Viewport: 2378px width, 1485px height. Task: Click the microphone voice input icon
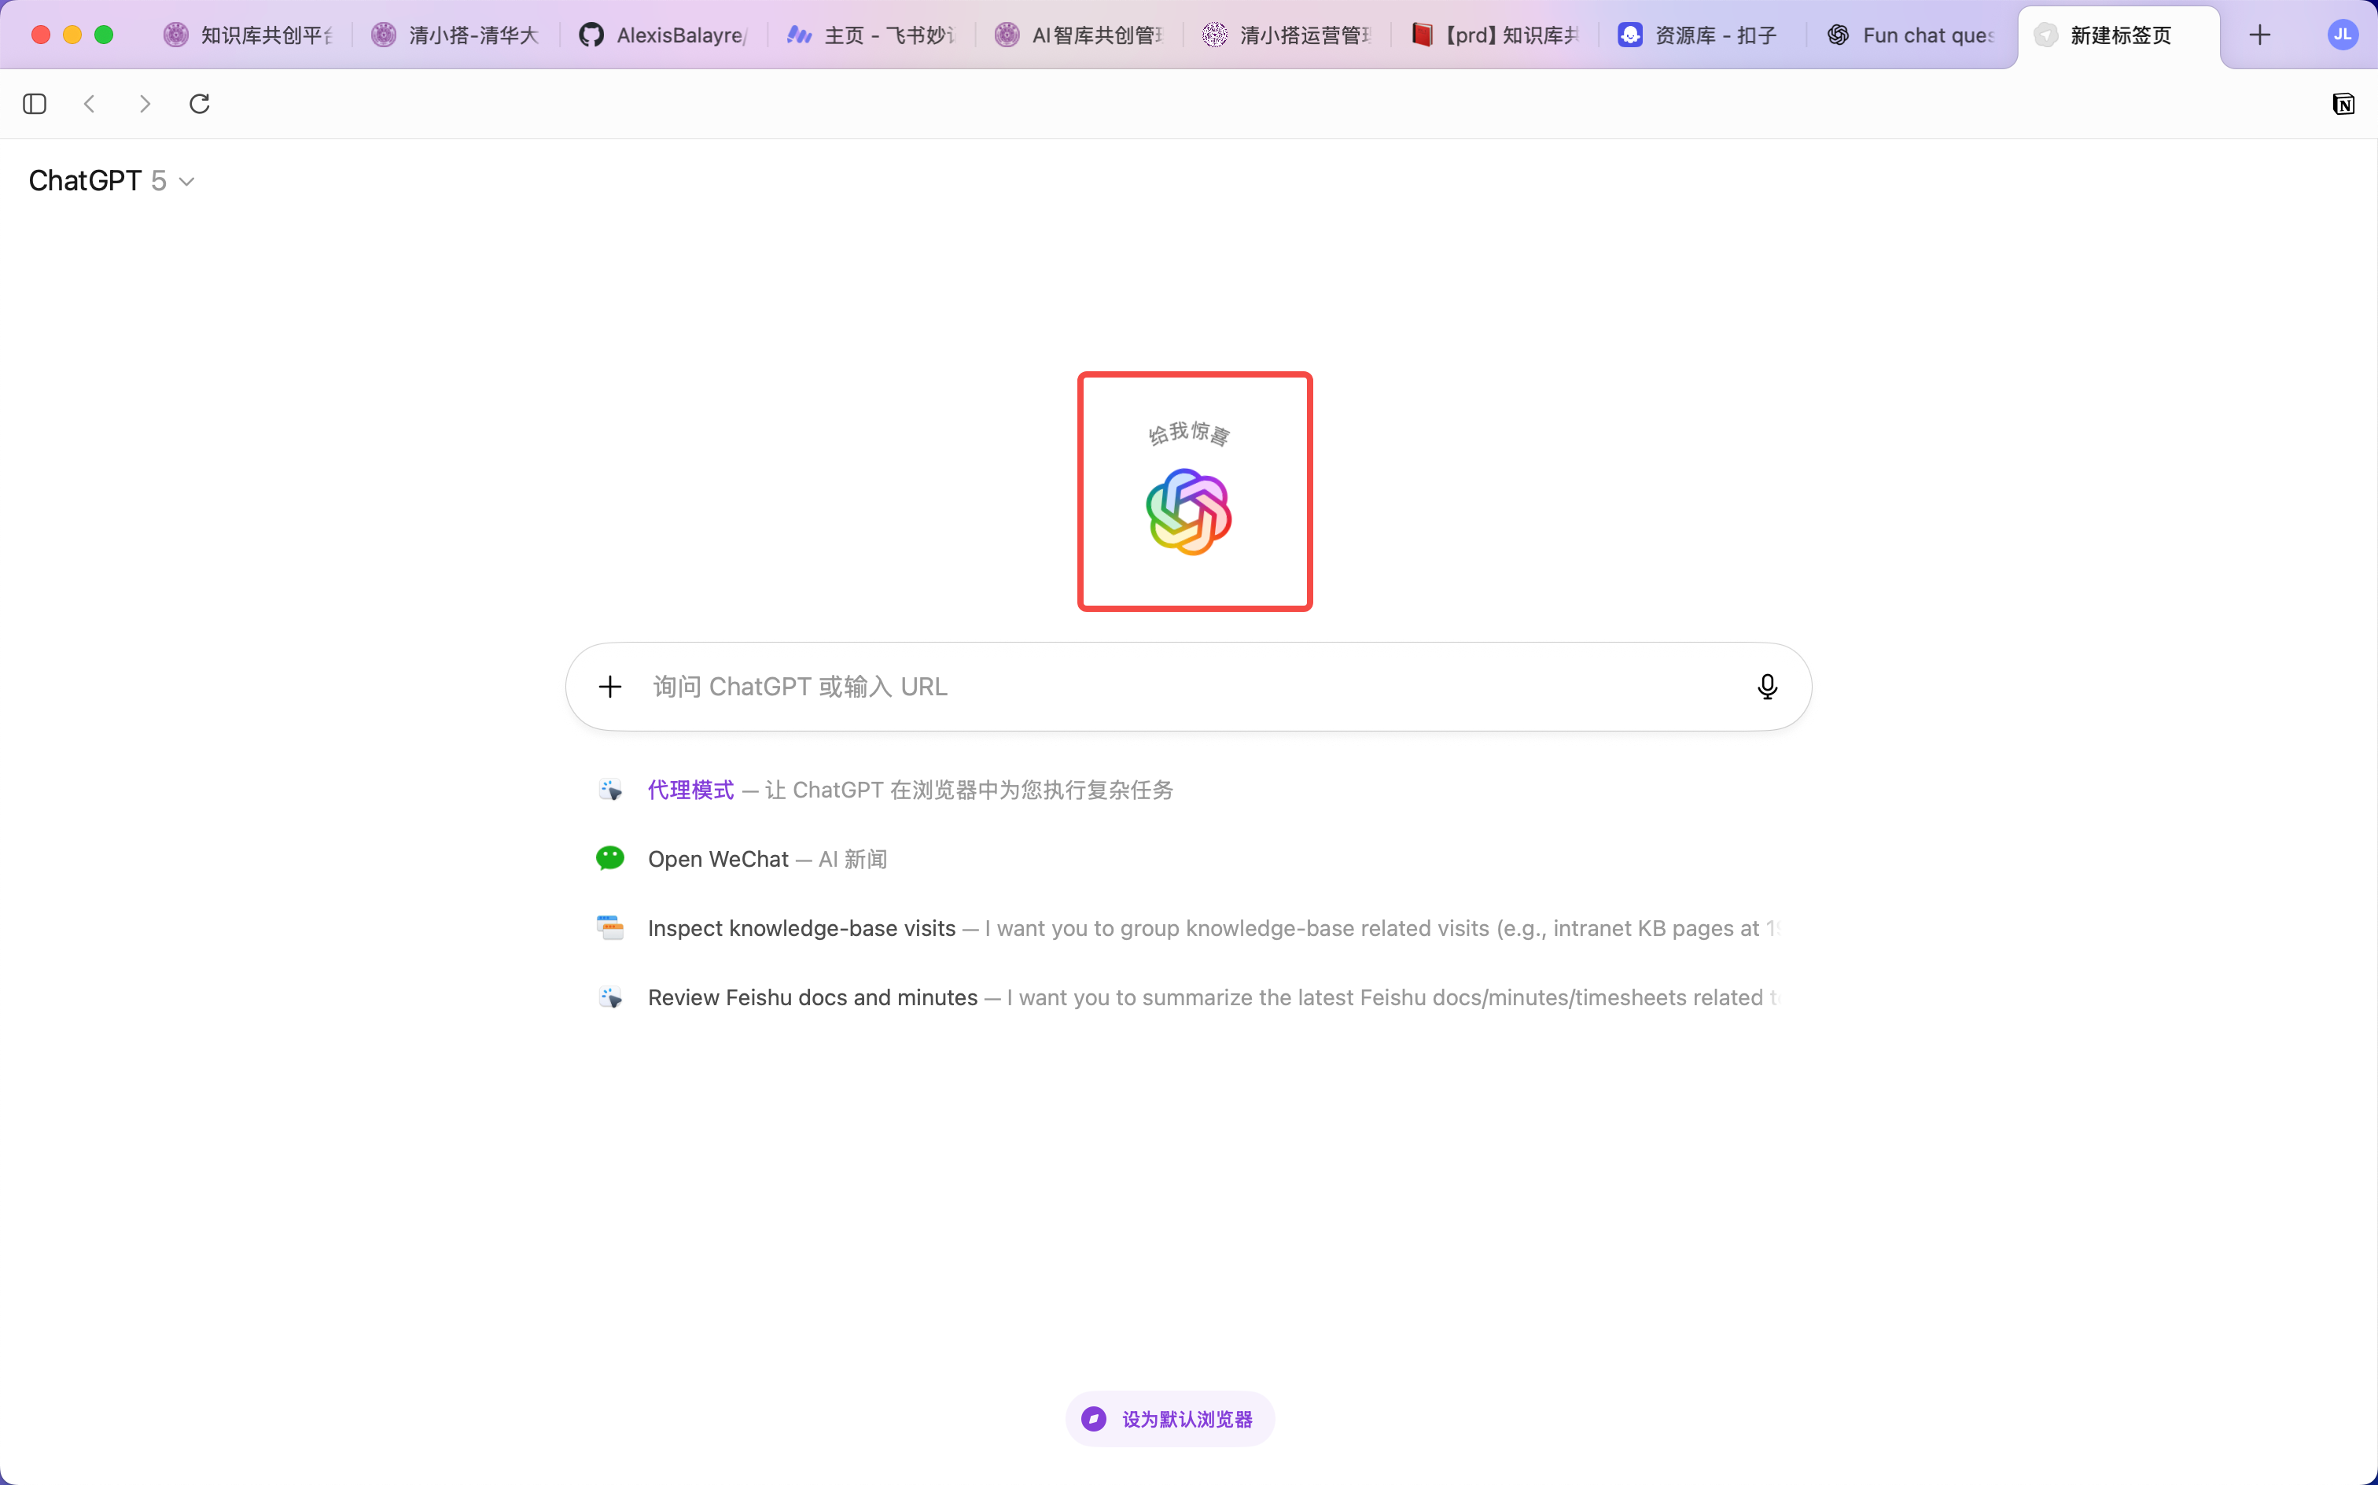point(1766,687)
